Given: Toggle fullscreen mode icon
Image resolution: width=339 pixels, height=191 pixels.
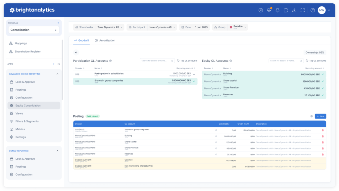Looking at the screenshot, I should coord(303,10).
